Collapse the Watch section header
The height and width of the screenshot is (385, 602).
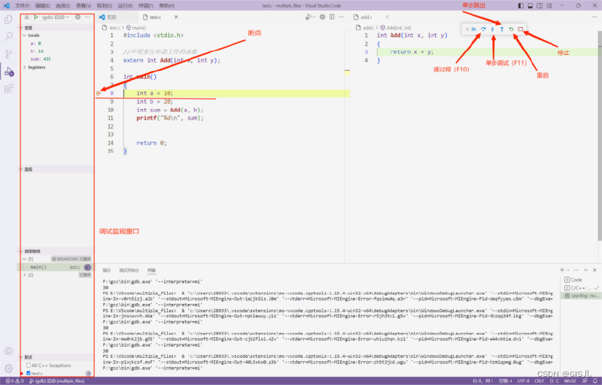tap(56, 169)
